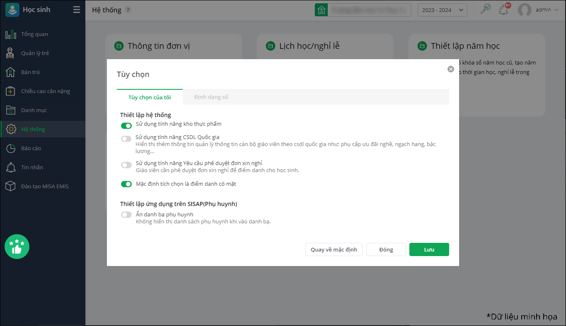Screen dimensions: 566x326
Task: Click the green thumbs-up feedback button
Action: coord(17,247)
